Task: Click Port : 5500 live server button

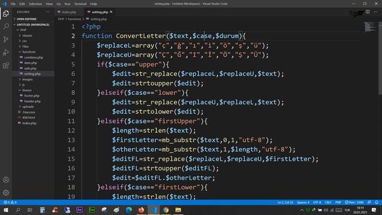Action: tap(354, 202)
